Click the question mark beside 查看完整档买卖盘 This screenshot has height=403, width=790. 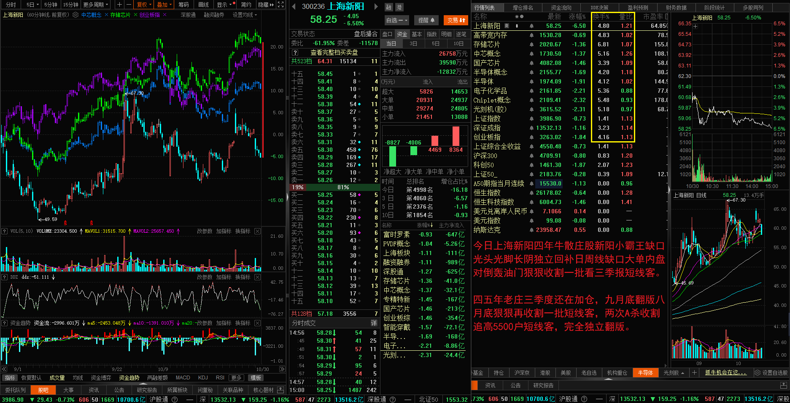tap(295, 53)
